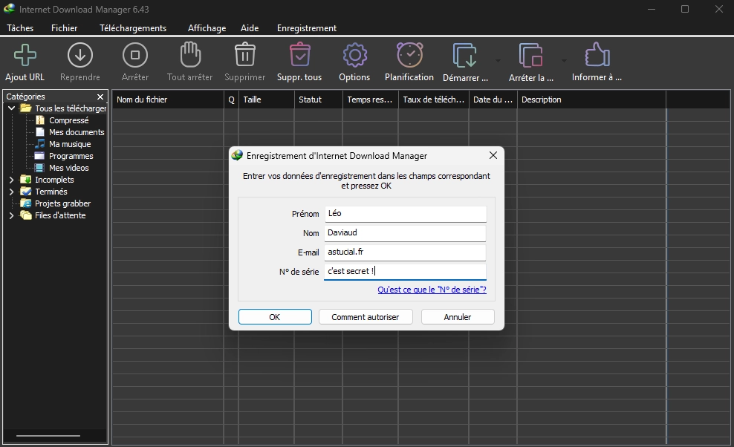The image size is (734, 447).
Task: Expand the Files d'attente tree node
Action: coord(11,215)
